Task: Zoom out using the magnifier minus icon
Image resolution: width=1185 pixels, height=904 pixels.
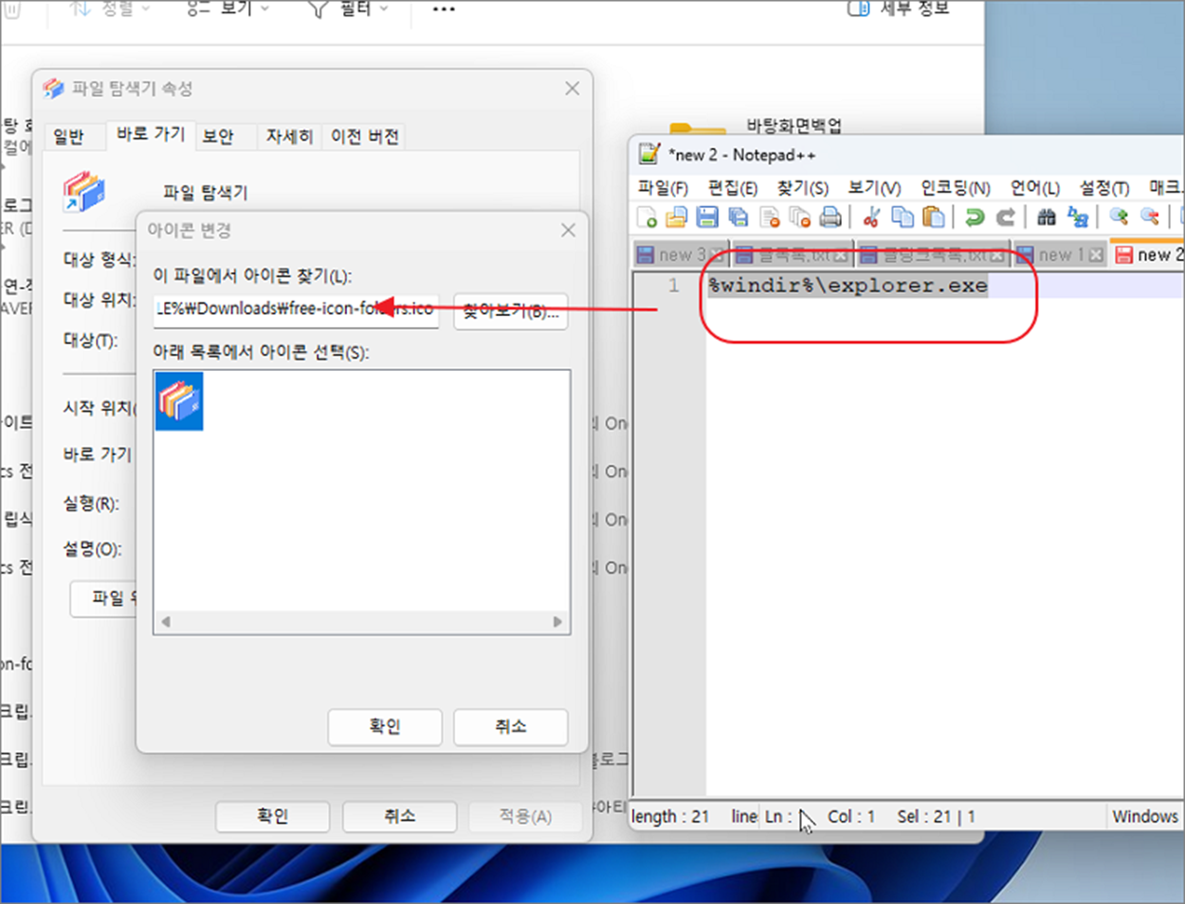Action: pyautogui.click(x=1150, y=217)
